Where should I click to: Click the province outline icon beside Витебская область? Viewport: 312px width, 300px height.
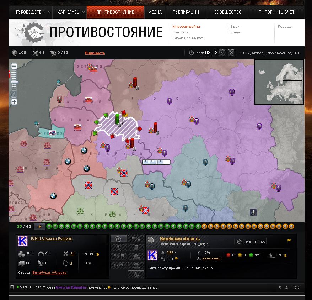[151, 240]
